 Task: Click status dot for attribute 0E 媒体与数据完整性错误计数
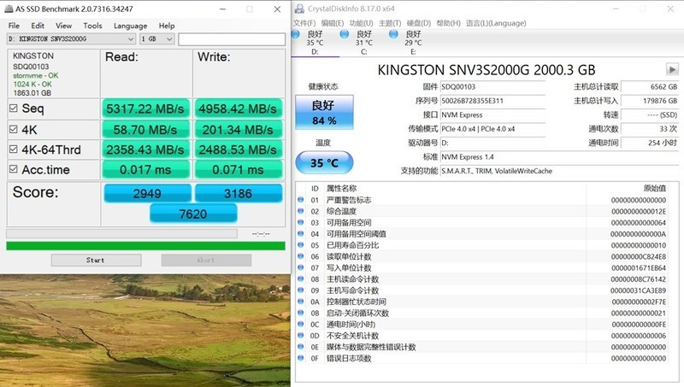(x=301, y=347)
